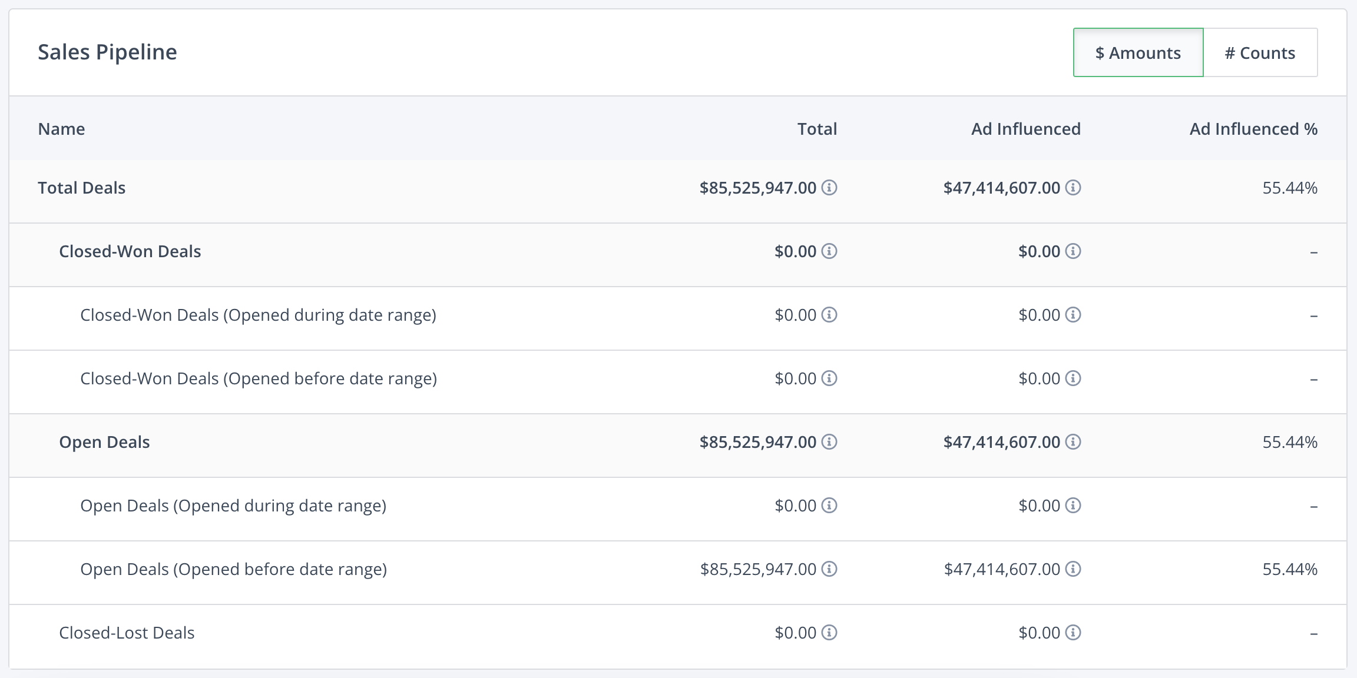Select Open Deals (Opened during date range) label
The width and height of the screenshot is (1357, 678).
pos(233,506)
